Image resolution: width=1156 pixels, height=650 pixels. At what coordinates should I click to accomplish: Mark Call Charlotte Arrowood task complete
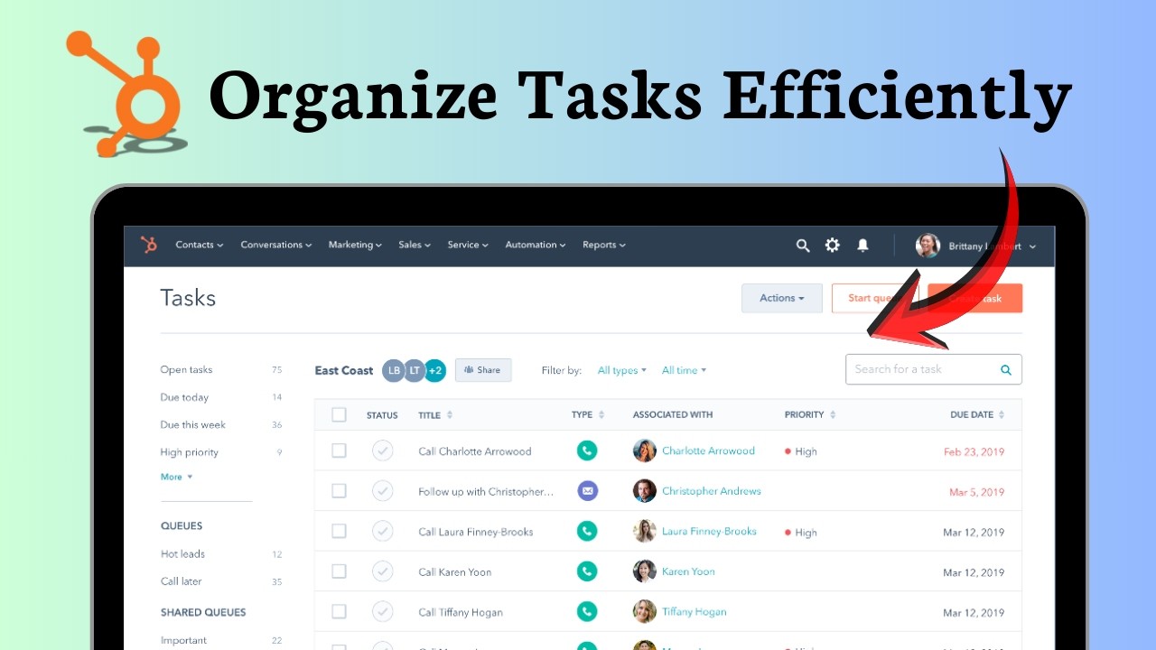[x=383, y=450]
